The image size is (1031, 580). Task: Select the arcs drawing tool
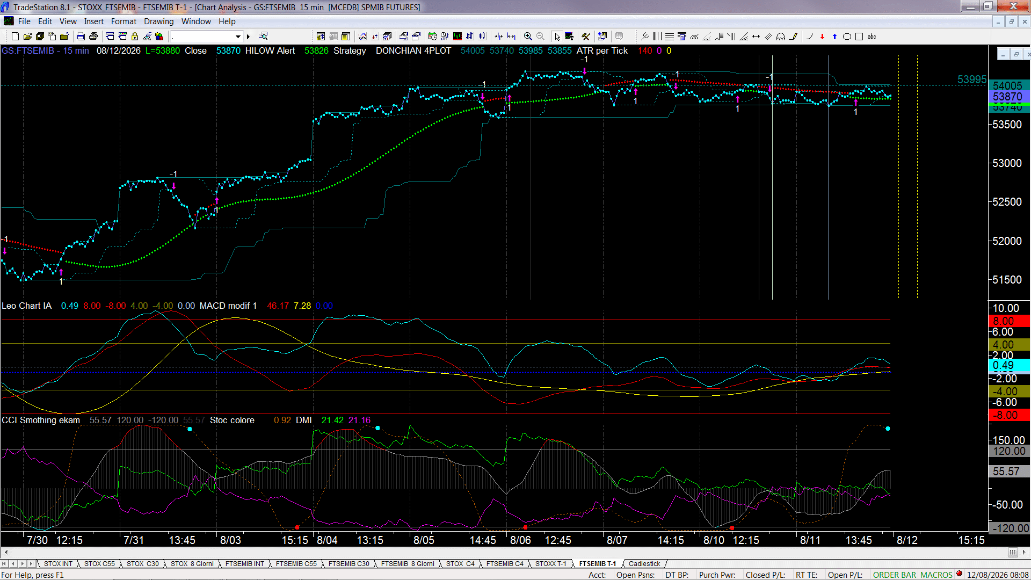coord(781,37)
